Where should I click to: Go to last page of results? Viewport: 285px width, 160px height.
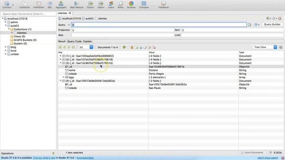pos(73,48)
